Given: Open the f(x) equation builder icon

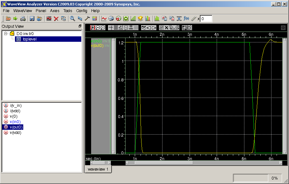Looking at the screenshot, I should [187, 19].
